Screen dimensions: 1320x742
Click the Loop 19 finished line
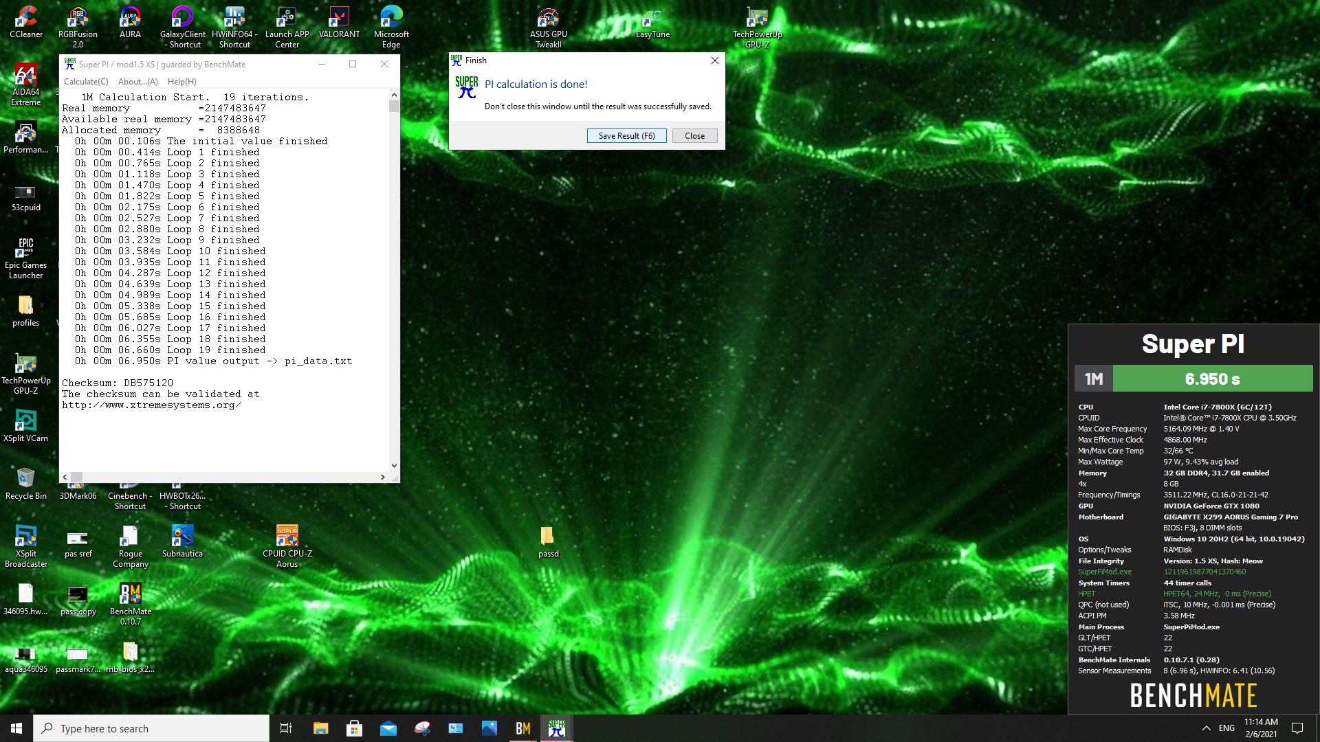coord(170,350)
